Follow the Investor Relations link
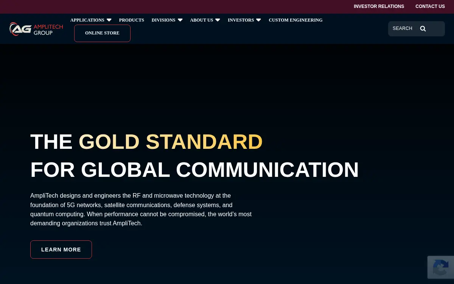The image size is (454, 284). click(x=379, y=6)
